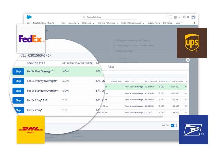Click the 4.31 USD surcharge cell
This screenshot has width=216, height=157.
(175, 93)
